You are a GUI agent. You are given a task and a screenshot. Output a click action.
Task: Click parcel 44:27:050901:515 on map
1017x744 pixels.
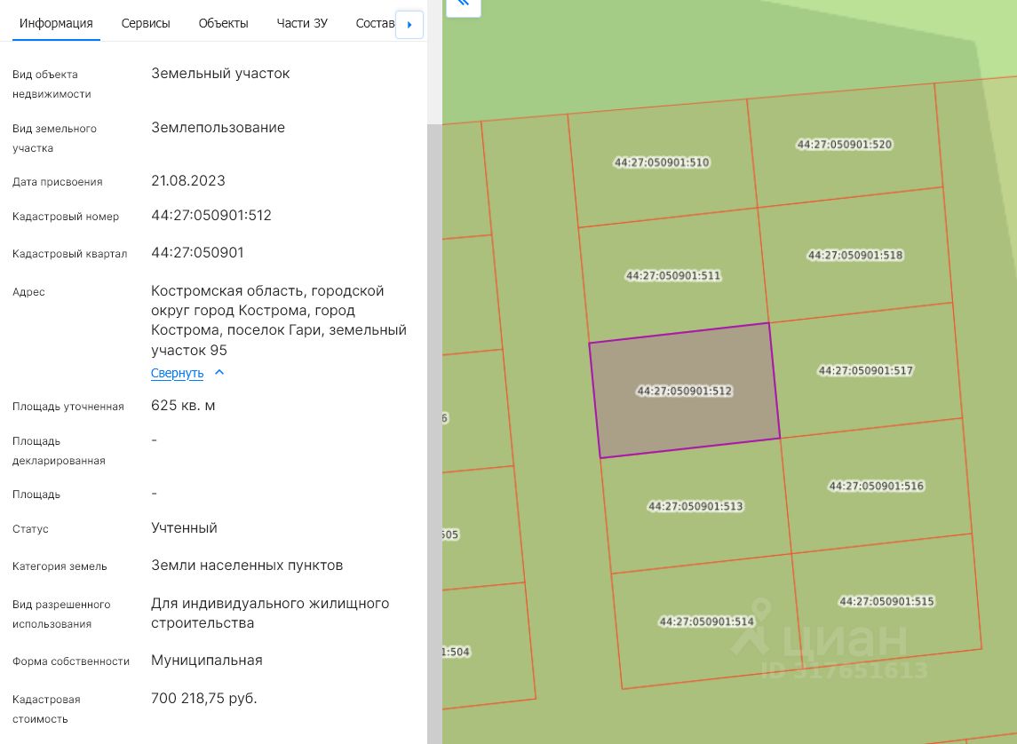(886, 601)
